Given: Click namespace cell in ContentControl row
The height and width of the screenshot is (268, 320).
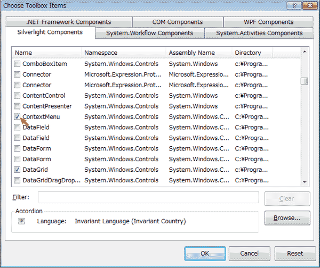Looking at the screenshot, I should [x=121, y=96].
